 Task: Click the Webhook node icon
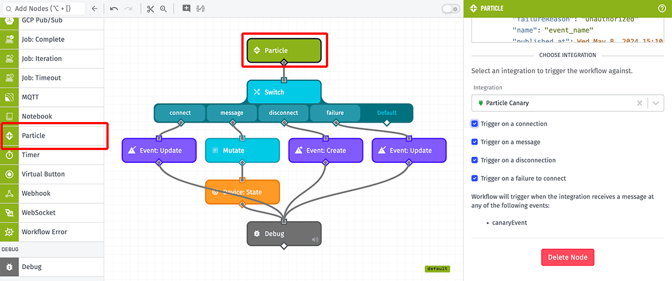tap(10, 193)
